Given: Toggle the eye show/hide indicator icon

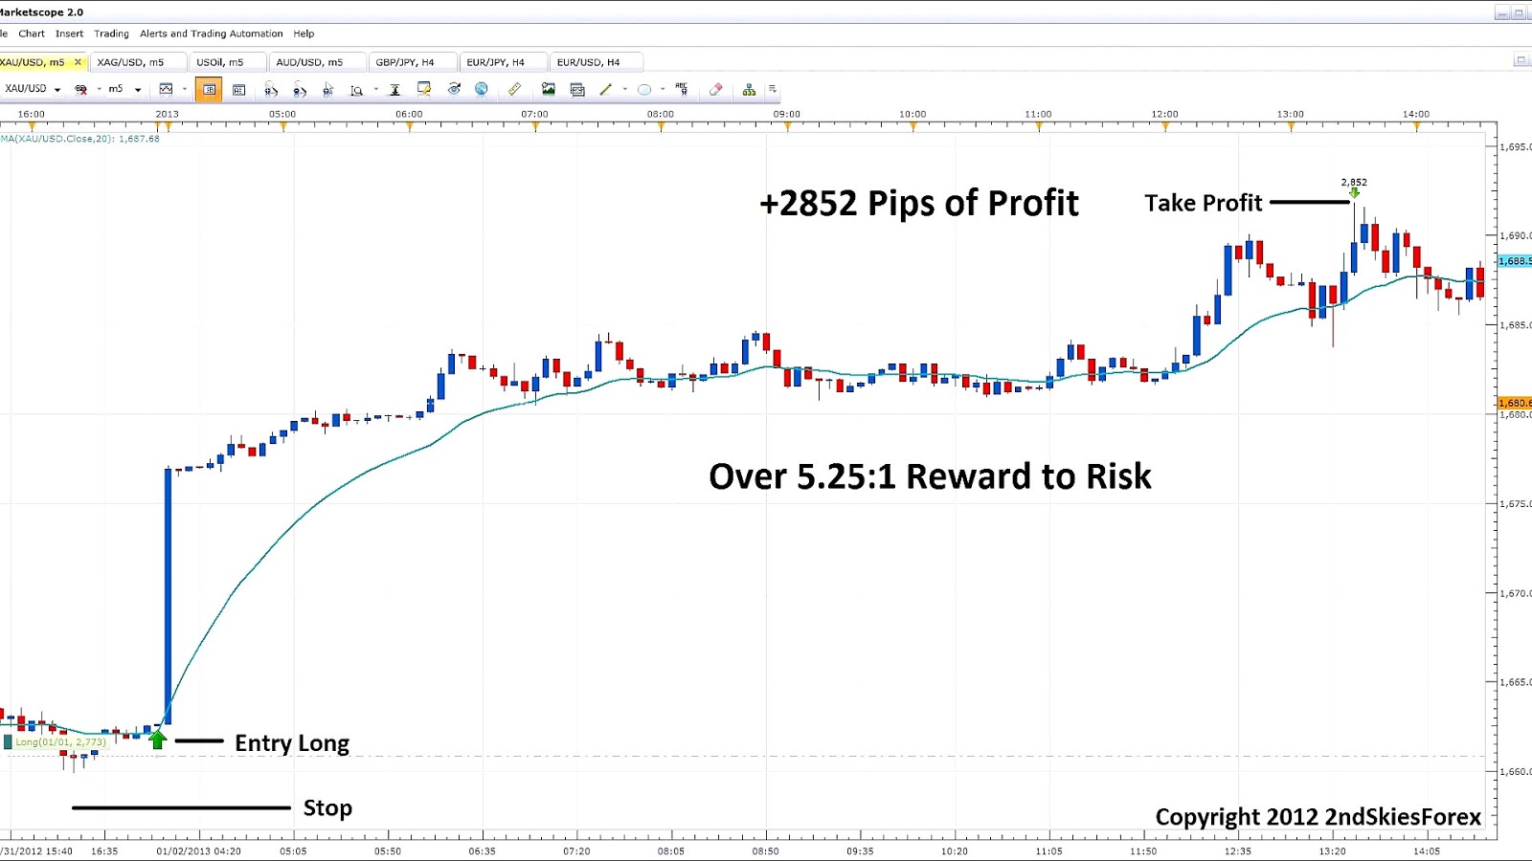Looking at the screenshot, I should coord(453,89).
